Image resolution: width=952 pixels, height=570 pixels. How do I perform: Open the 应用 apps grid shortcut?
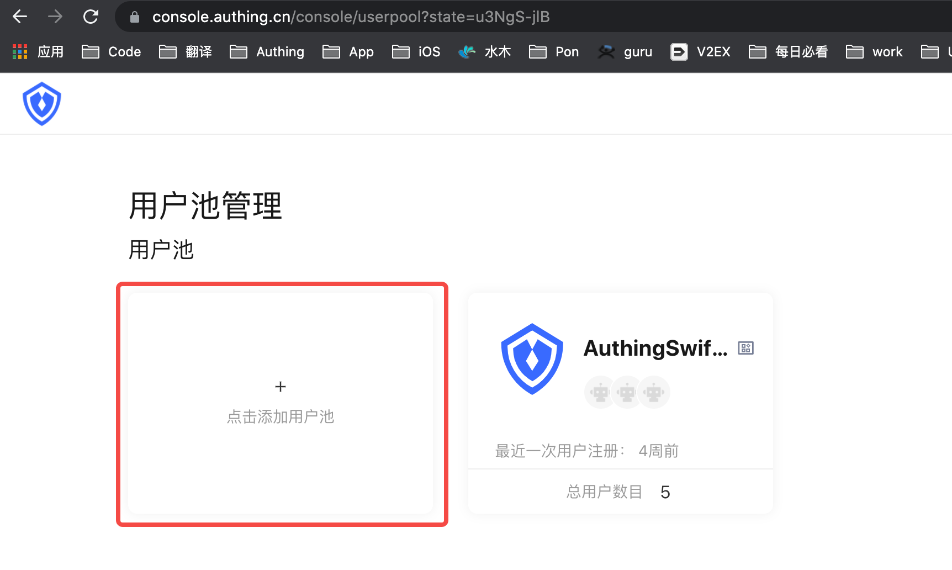[x=38, y=52]
